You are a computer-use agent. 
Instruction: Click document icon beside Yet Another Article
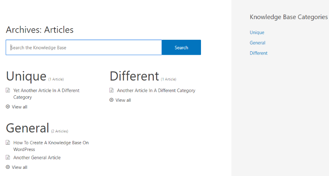(8, 90)
